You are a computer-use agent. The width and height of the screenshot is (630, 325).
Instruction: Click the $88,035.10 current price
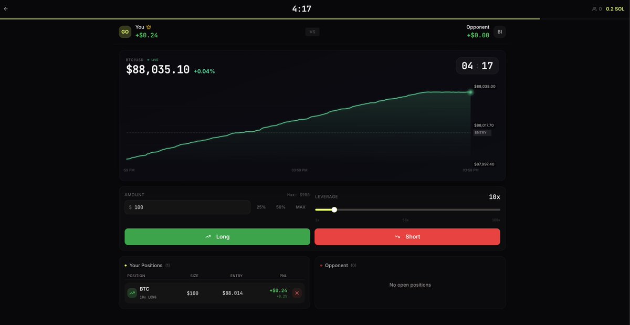[x=157, y=69]
